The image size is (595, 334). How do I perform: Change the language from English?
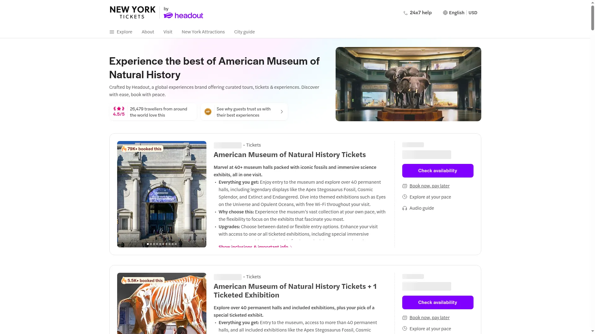click(454, 13)
